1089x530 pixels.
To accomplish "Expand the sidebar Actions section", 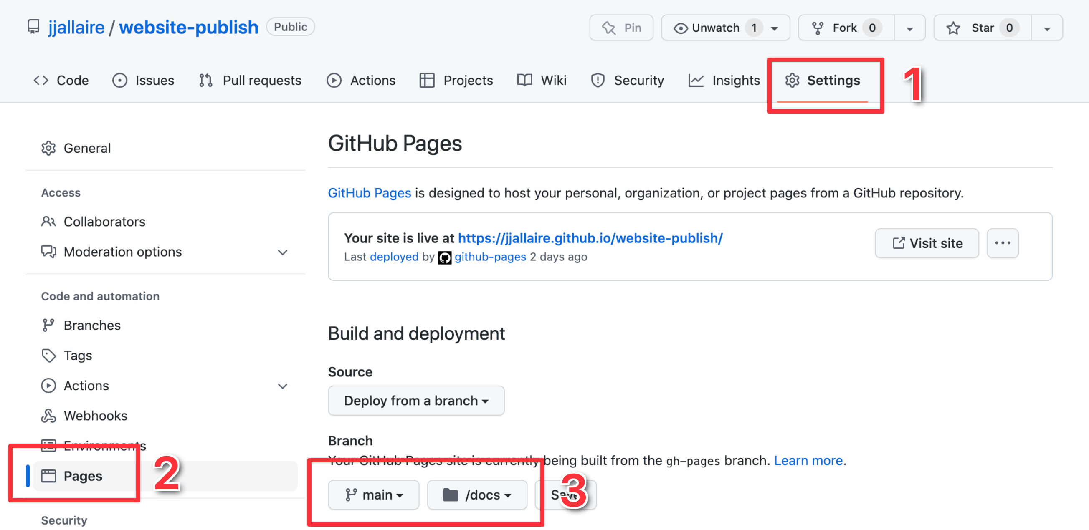I will [x=282, y=386].
